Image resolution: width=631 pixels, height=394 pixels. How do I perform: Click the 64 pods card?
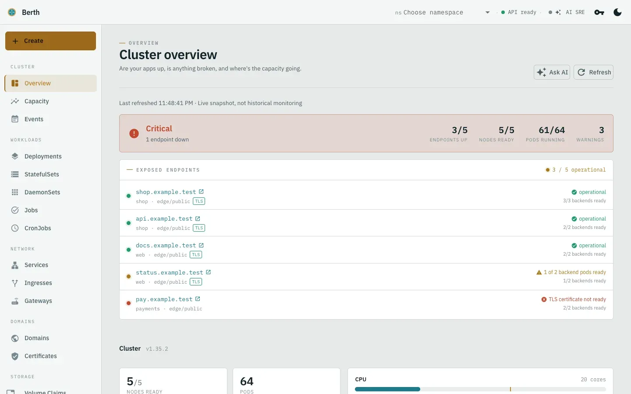(287, 381)
